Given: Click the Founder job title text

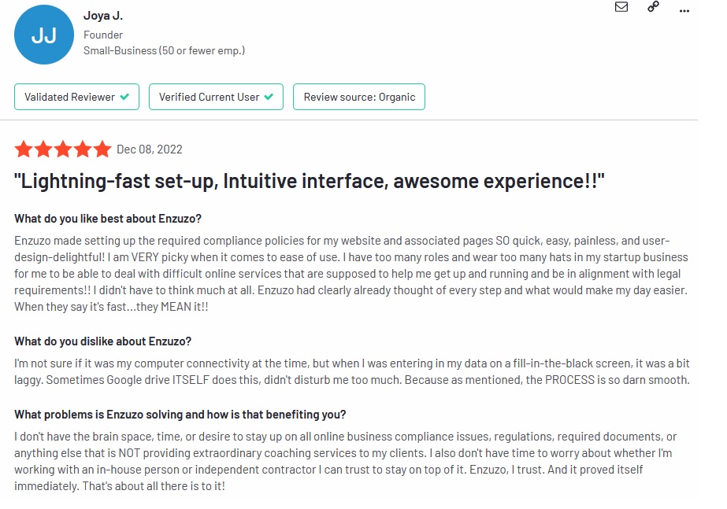Looking at the screenshot, I should pos(103,35).
